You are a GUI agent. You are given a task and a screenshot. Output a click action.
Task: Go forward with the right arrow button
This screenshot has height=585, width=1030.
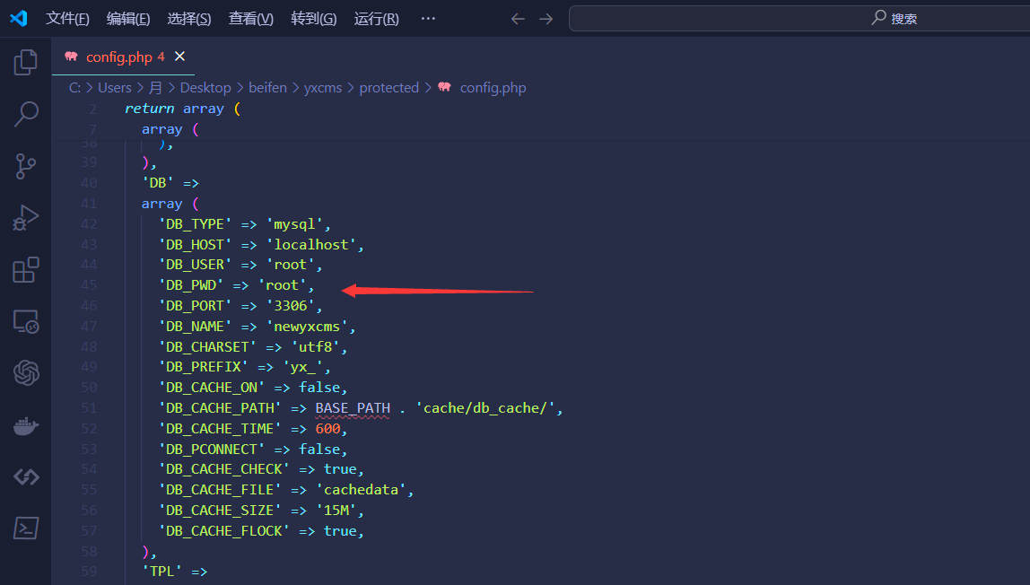(x=546, y=18)
